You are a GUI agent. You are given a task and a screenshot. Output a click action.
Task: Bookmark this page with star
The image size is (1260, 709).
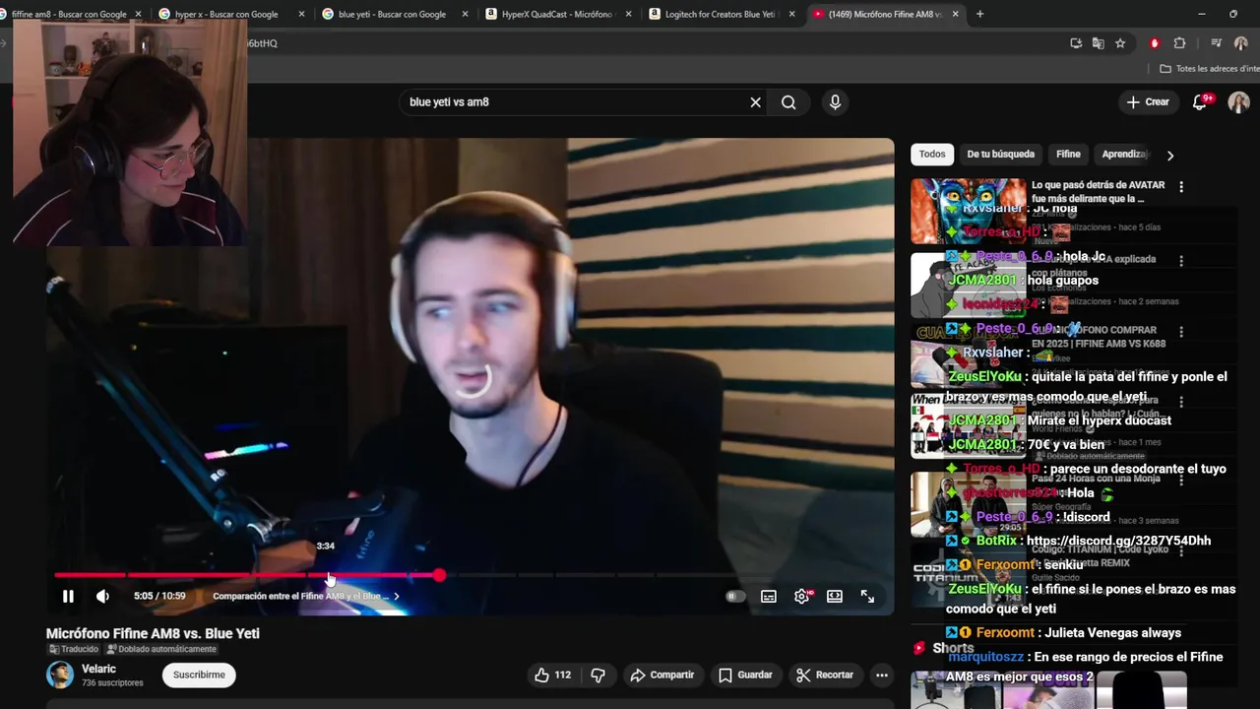coord(1120,43)
